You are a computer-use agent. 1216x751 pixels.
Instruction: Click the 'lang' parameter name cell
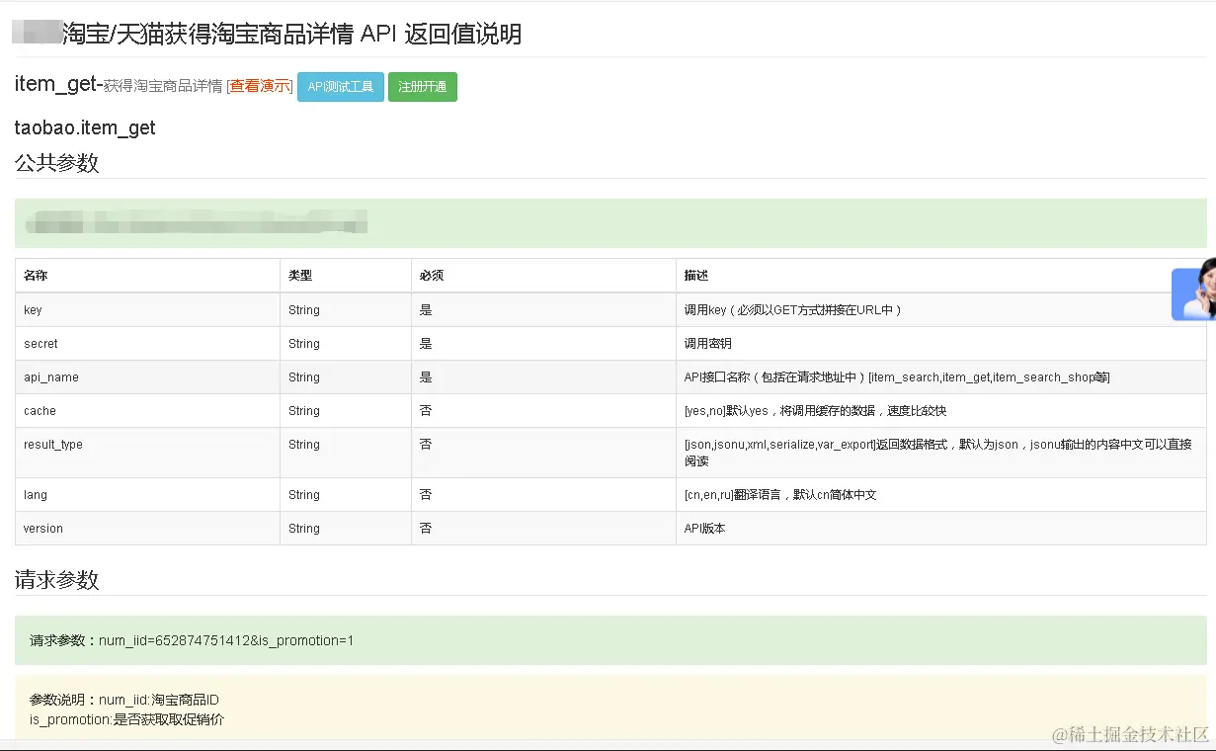point(148,495)
